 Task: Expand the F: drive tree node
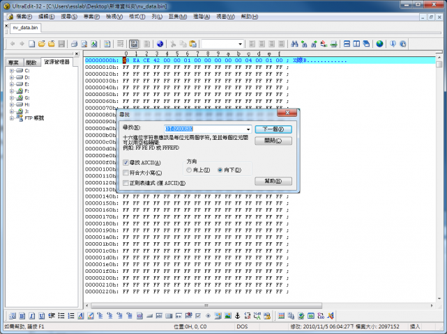12,91
